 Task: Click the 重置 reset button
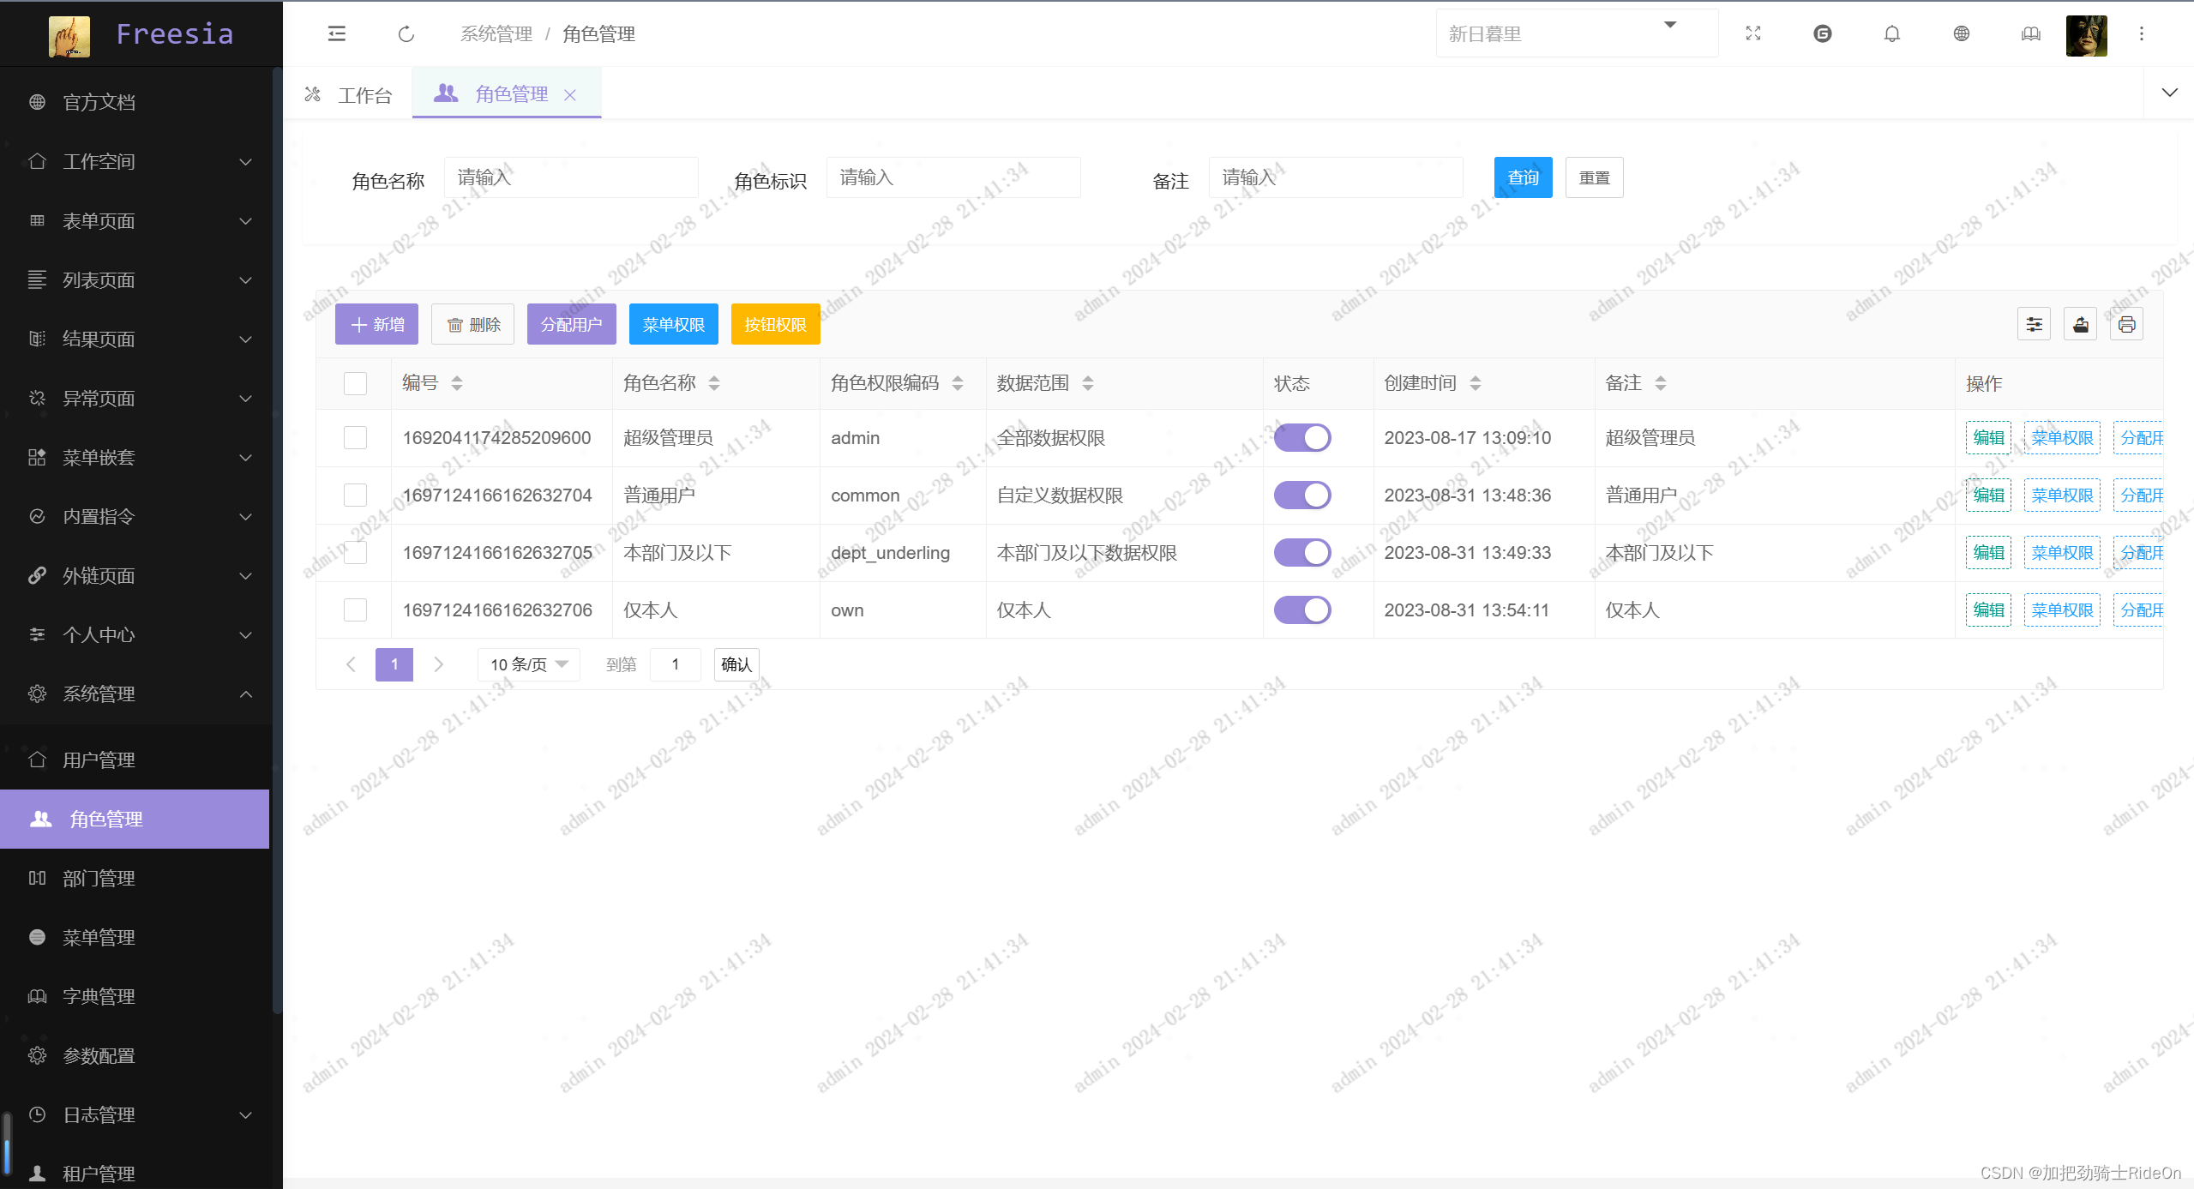(1595, 177)
